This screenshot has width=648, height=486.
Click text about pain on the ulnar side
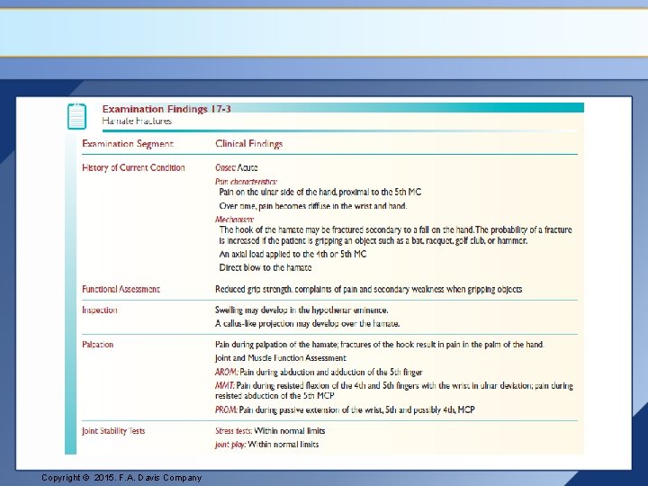pos(320,192)
